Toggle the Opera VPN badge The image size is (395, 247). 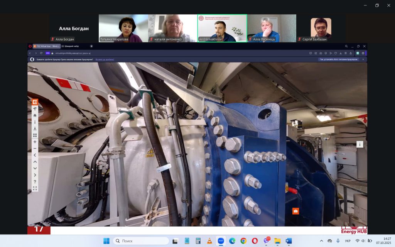(x=47, y=53)
